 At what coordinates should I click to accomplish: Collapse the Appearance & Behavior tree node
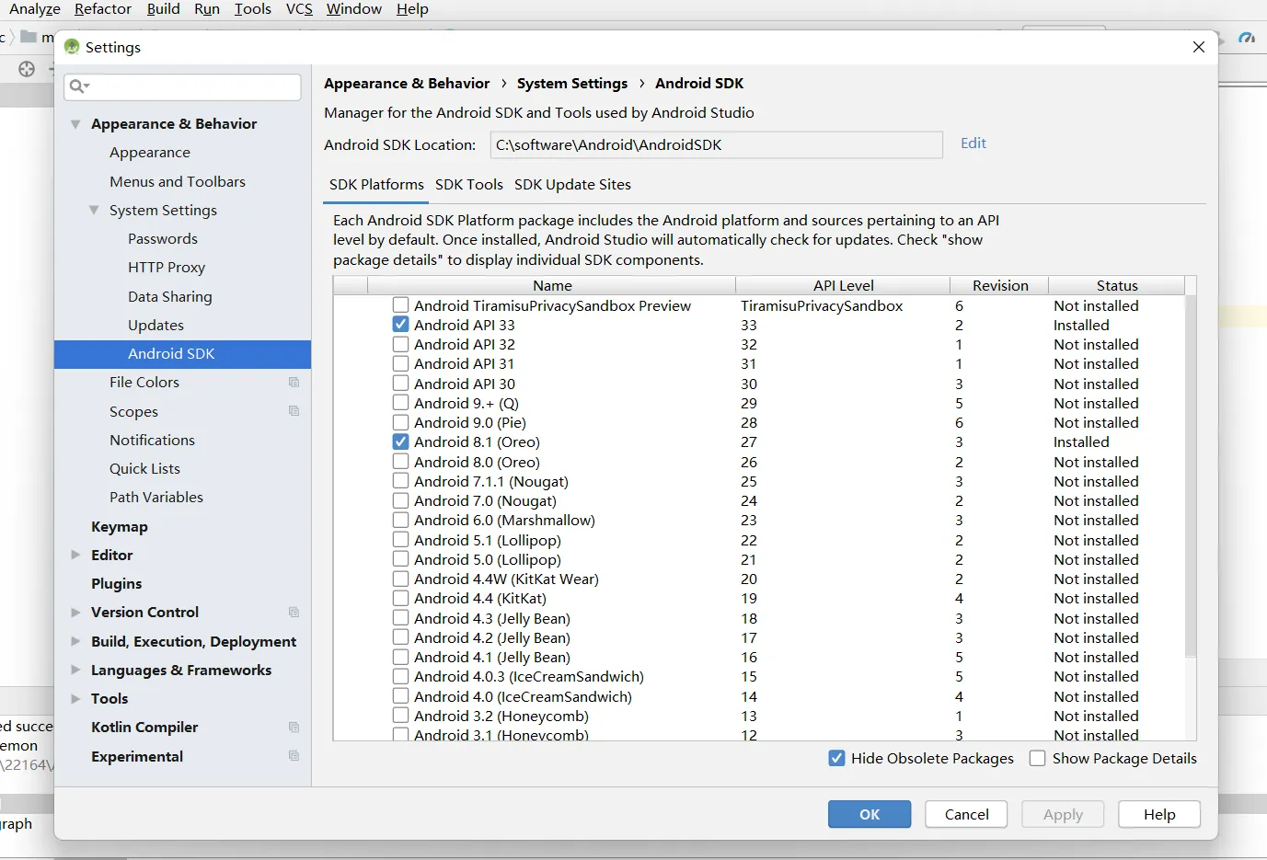(x=75, y=124)
